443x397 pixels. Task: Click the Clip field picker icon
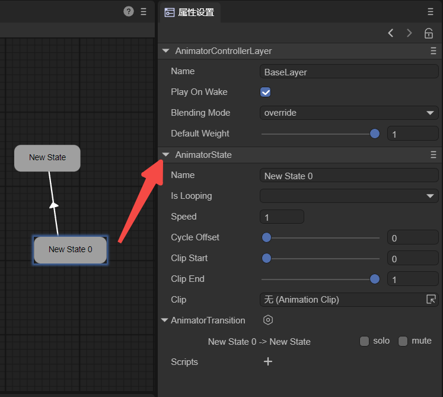pyautogui.click(x=431, y=300)
